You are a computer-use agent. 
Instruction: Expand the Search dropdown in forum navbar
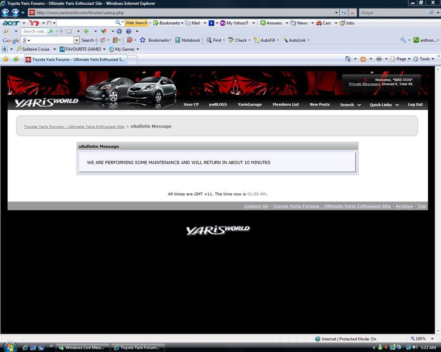(350, 105)
